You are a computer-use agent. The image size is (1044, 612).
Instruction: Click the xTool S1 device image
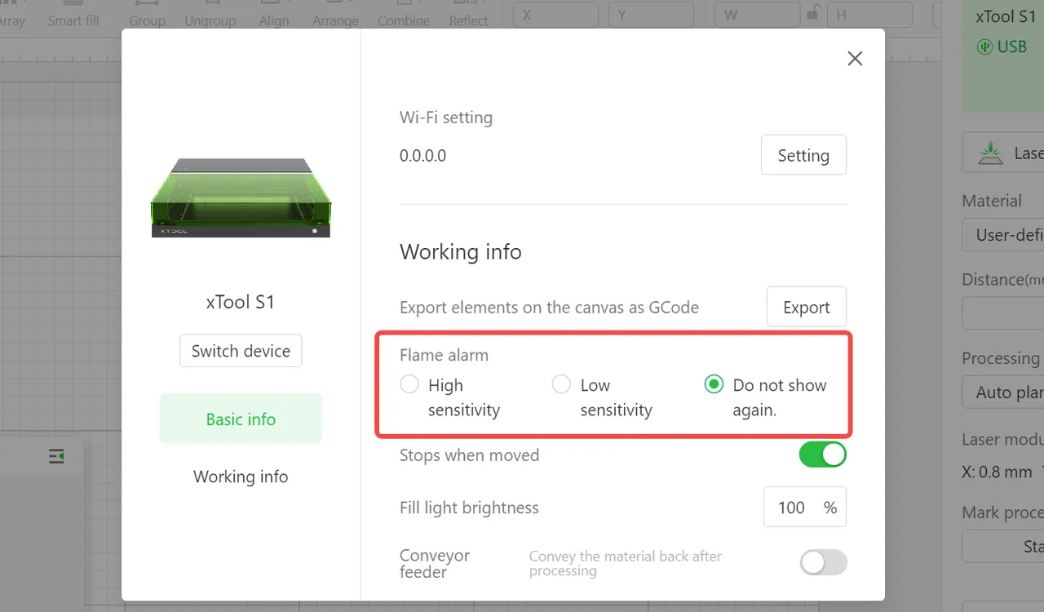(x=241, y=197)
